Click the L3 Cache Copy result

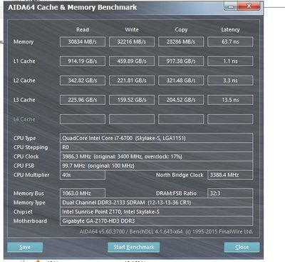[181, 100]
